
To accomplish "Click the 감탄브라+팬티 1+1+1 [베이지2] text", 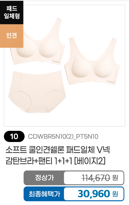I will (x=55, y=161).
